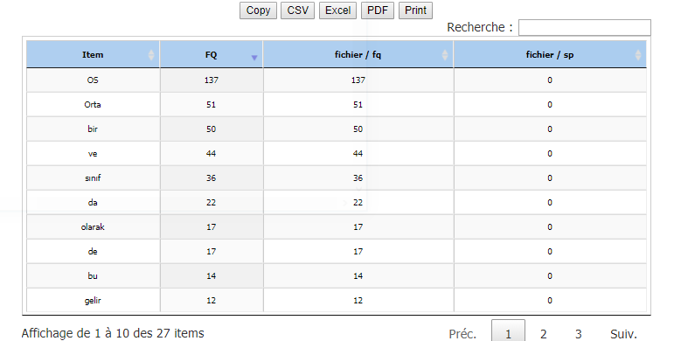Go to next page with Suiv.
This screenshot has height=341, width=681.
[623, 334]
